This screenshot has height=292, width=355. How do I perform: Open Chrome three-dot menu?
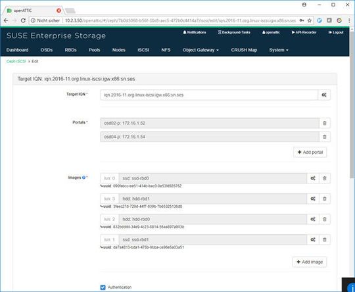pos(349,20)
